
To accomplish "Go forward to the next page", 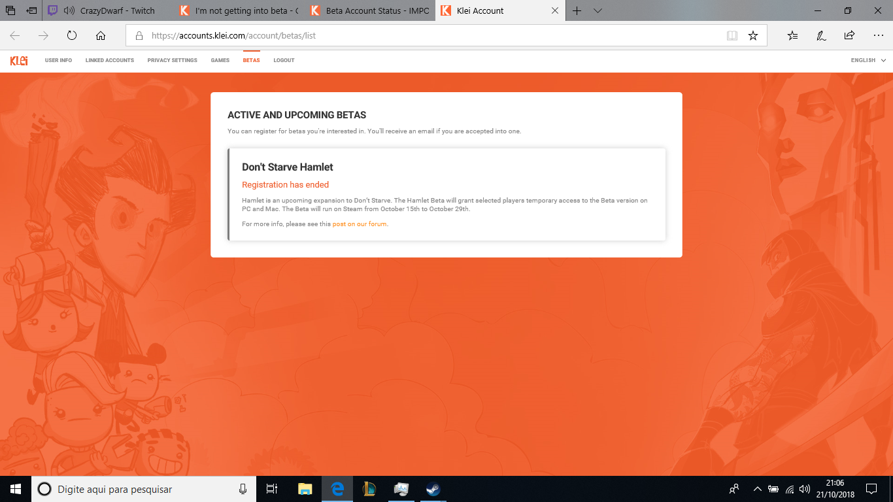I will [43, 36].
